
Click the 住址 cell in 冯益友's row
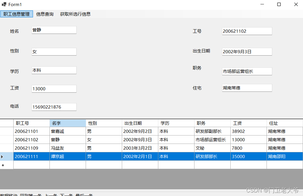[285, 148]
